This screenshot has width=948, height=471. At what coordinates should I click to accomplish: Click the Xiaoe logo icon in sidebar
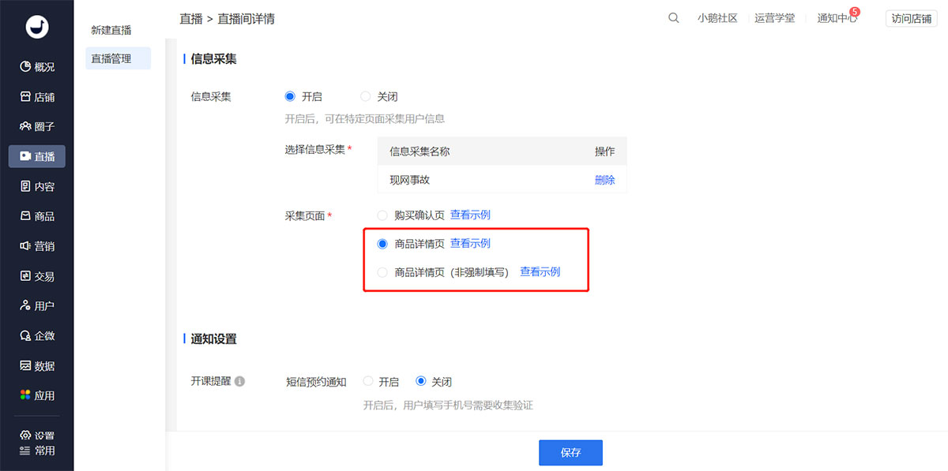point(36,26)
